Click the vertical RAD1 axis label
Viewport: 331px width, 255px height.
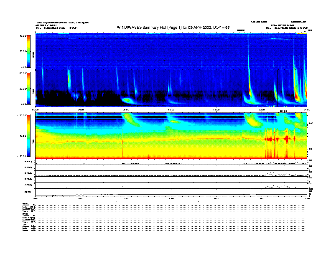33,91
